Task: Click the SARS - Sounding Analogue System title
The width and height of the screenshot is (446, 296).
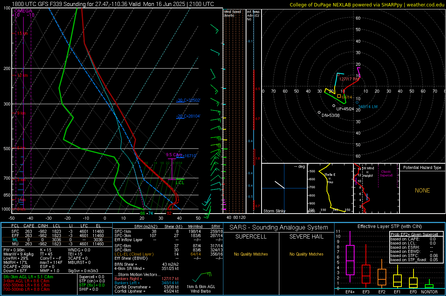Action: point(279,228)
